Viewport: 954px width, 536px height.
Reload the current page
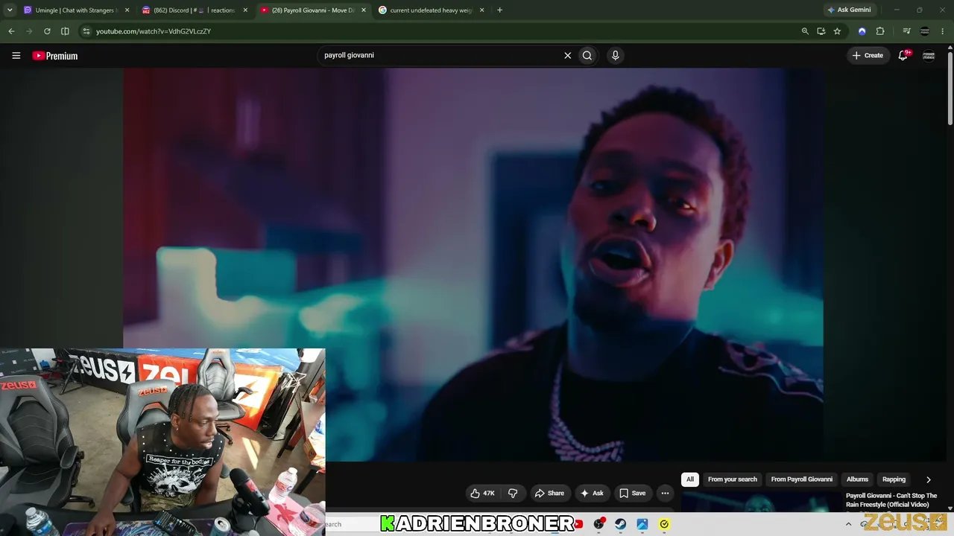[47, 31]
